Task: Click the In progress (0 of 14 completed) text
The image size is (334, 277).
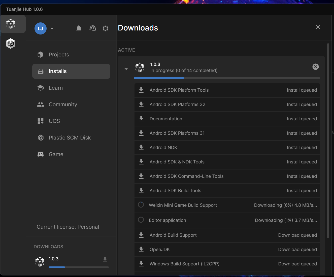Action: (x=184, y=71)
